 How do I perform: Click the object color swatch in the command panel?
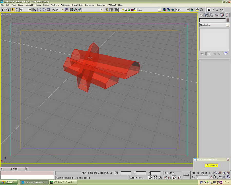(x=228, y=20)
